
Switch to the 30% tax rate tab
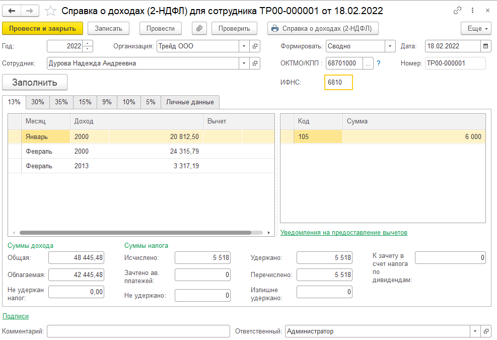coord(38,102)
